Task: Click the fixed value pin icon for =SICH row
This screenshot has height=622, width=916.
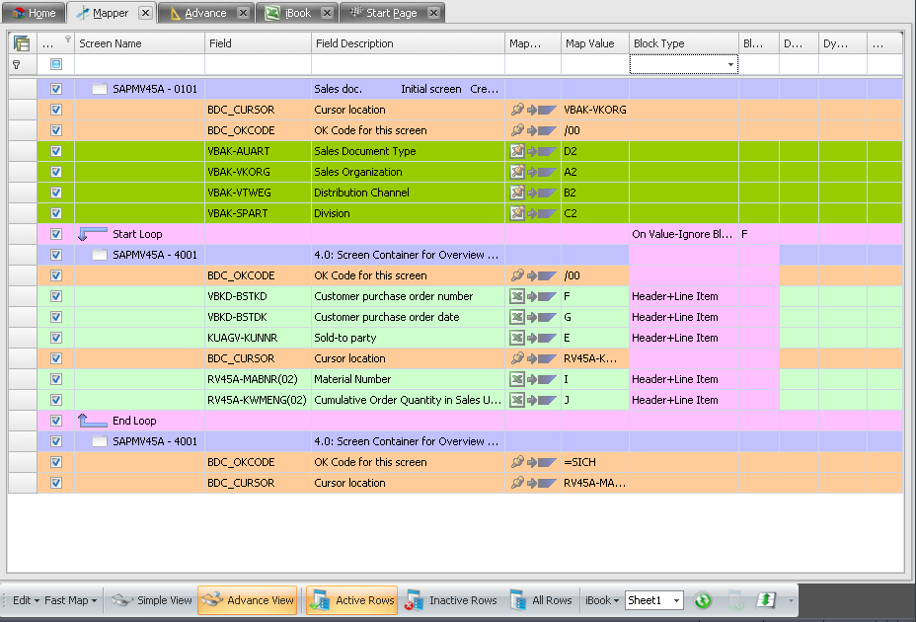Action: [517, 462]
